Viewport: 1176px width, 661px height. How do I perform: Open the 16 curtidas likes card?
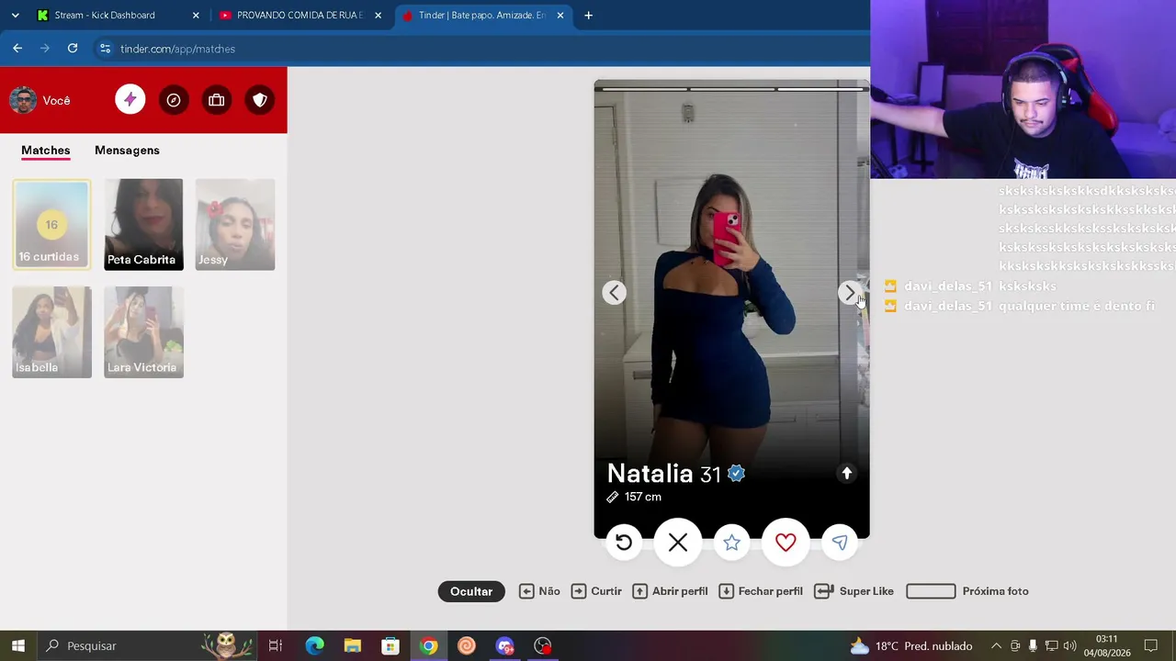[51, 224]
